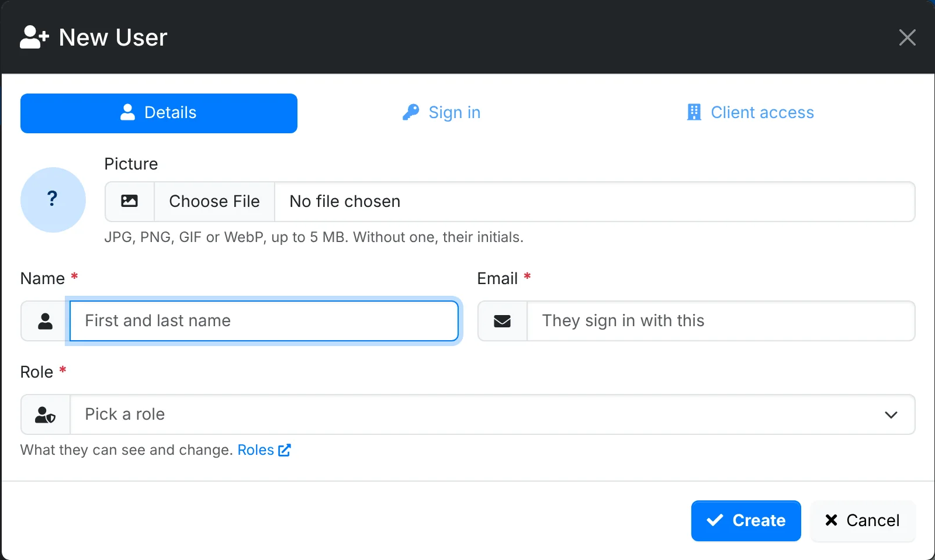Close the New User dialog

point(907,37)
